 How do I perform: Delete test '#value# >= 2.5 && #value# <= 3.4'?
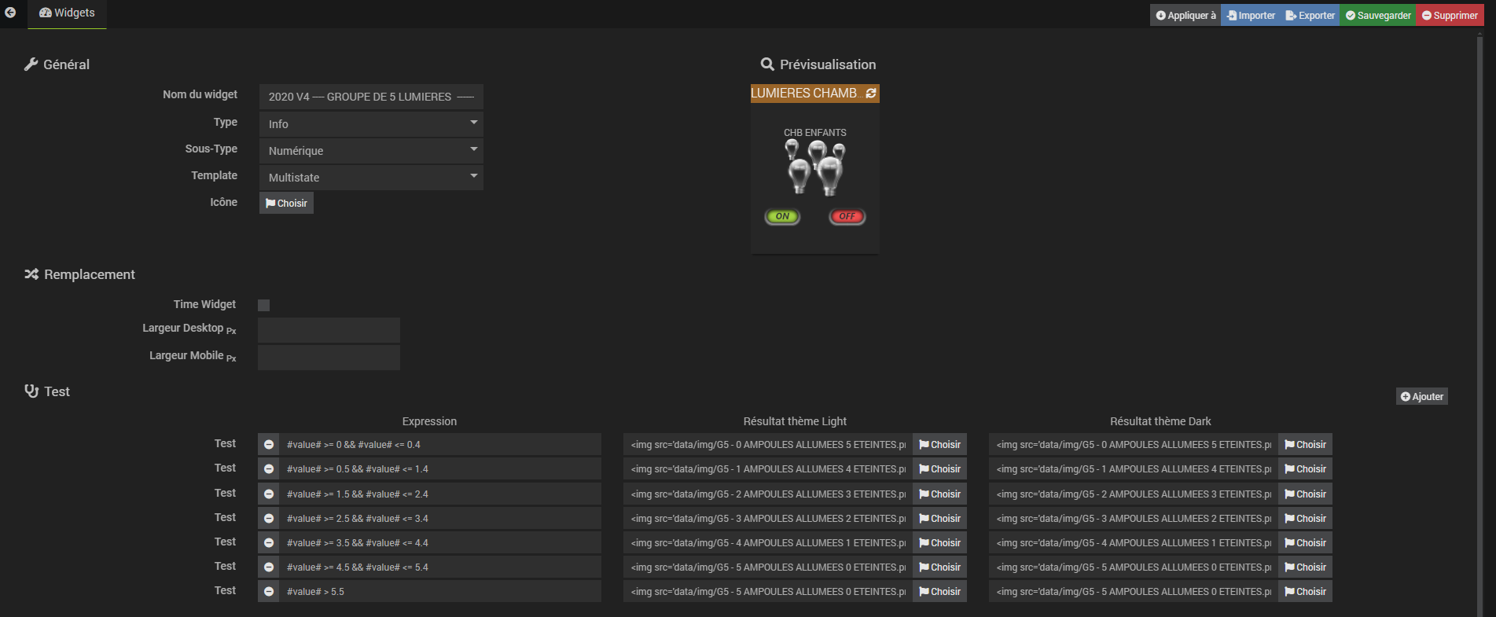269,519
